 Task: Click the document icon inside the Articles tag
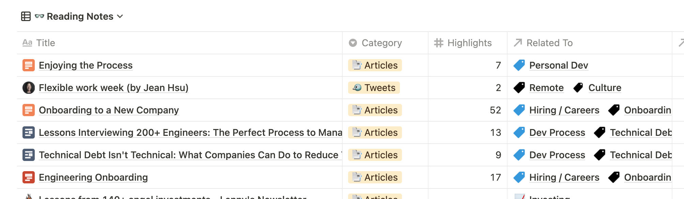[x=357, y=65]
